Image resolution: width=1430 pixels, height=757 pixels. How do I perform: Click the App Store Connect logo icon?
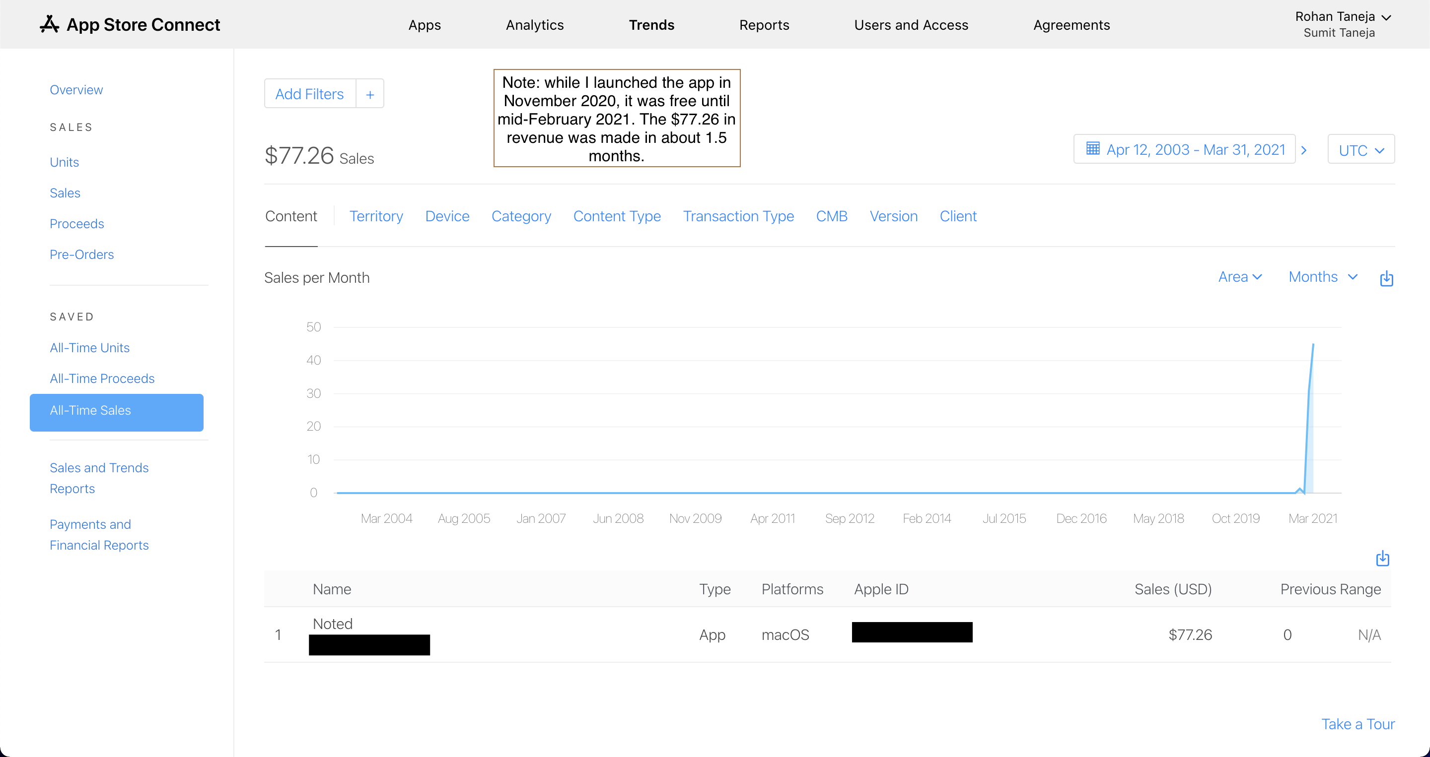(x=50, y=24)
